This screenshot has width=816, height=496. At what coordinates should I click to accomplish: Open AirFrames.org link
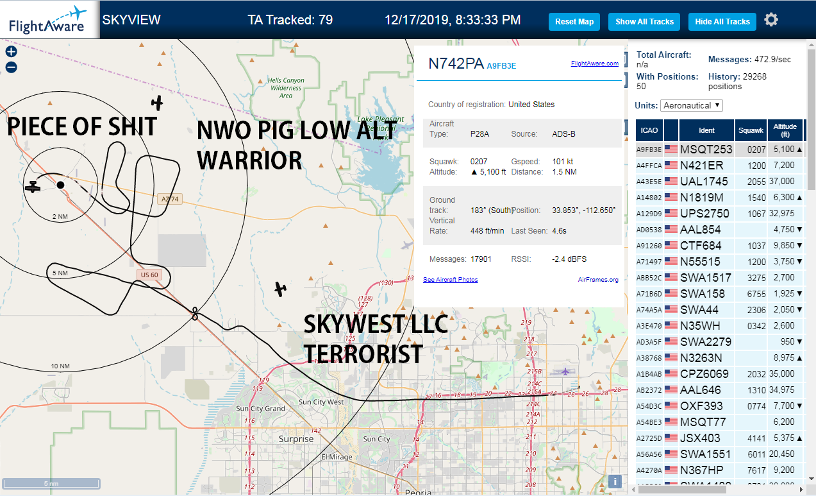598,279
